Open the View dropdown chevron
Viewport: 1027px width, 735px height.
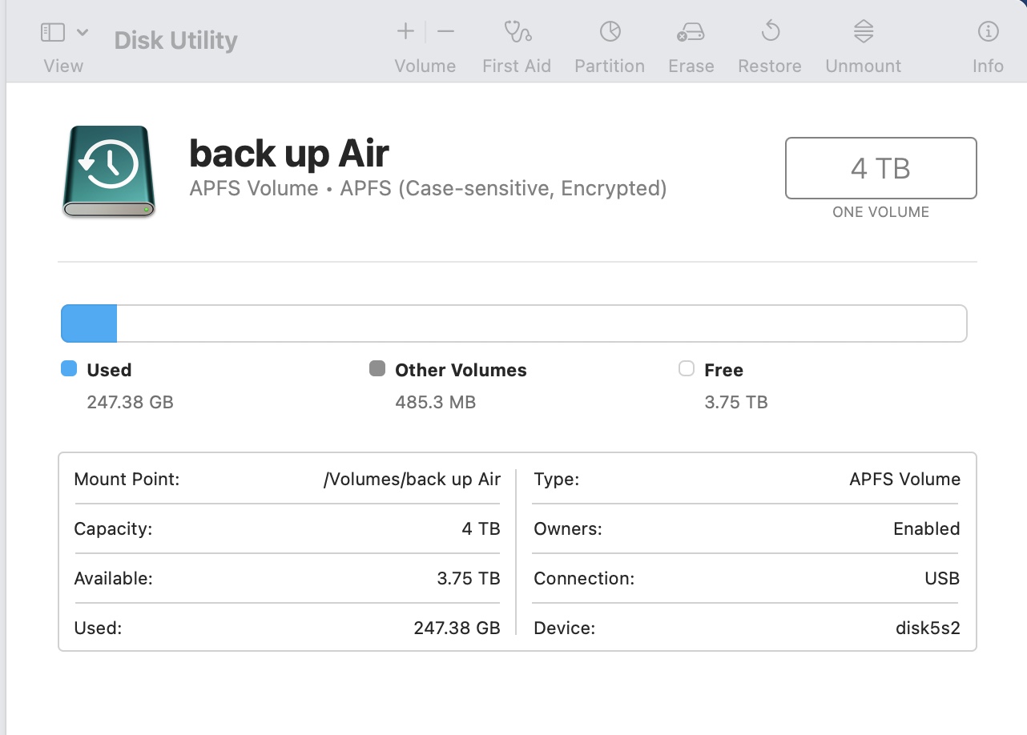point(83,33)
